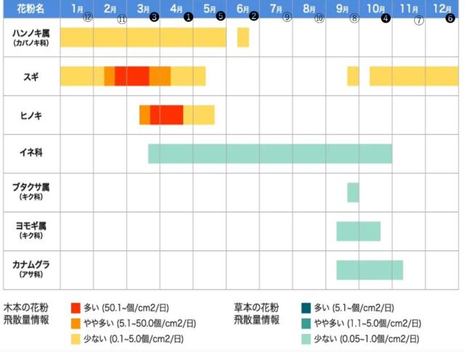Click the long green イネ科 bar
The height and width of the screenshot is (352, 472).
(270, 154)
